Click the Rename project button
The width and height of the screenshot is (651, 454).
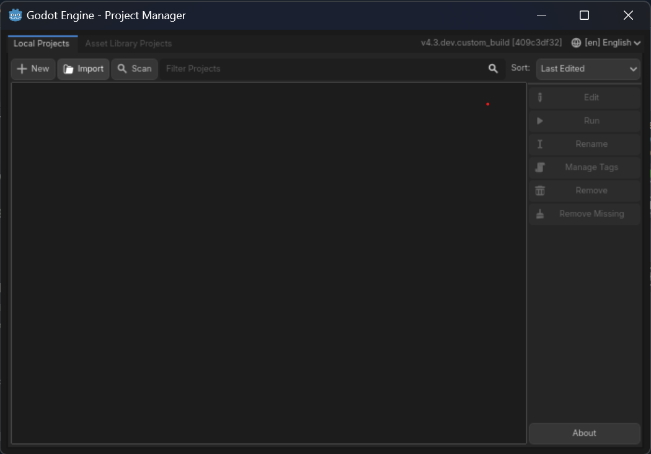tap(584, 144)
